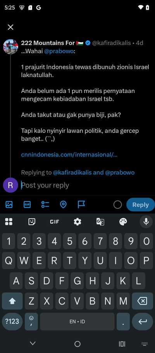Image resolution: width=155 pixels, height=353 pixels.
Task: Close the reply composer with the X
Action: (x=10, y=27)
